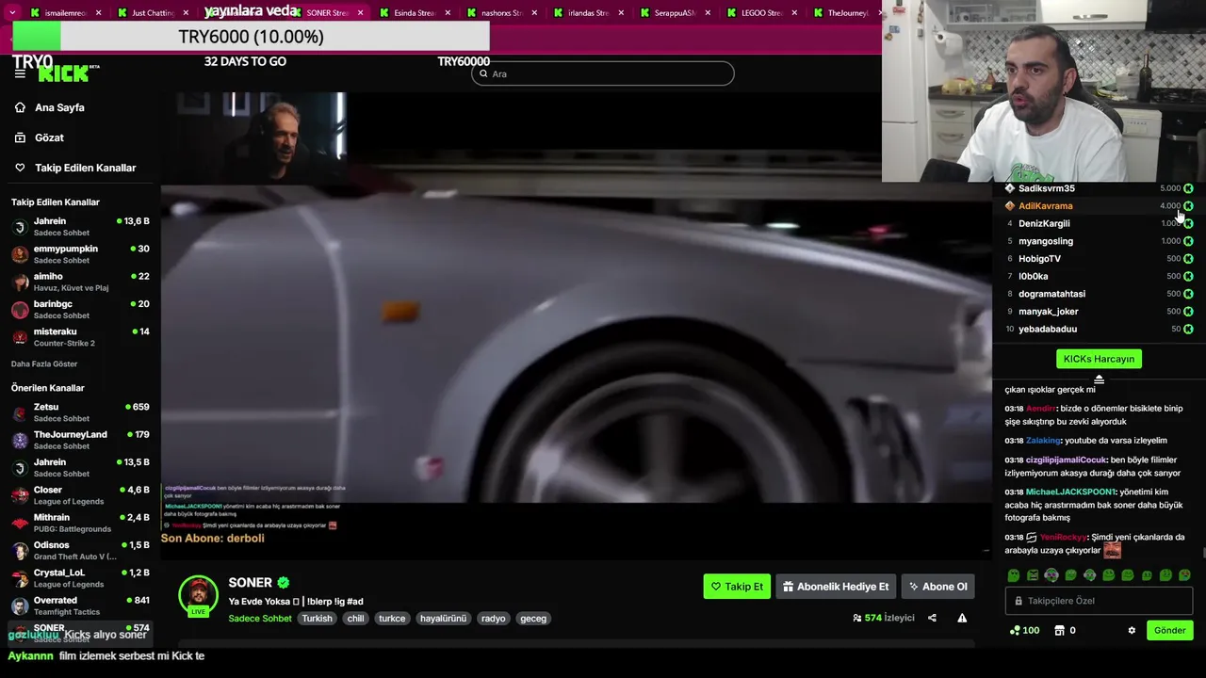Open the browser tab list dropdown arrow
Screen dimensions: 1206x678
coord(12,13)
